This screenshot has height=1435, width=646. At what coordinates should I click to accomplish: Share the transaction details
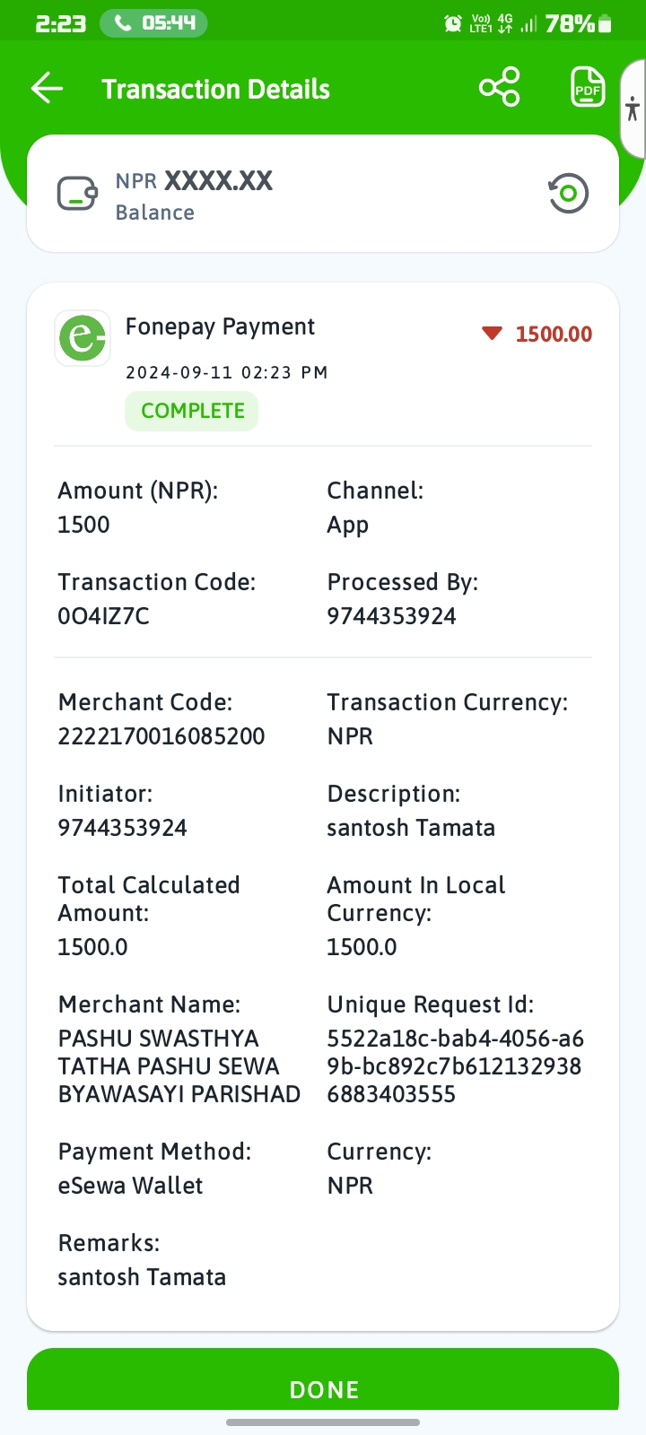(x=500, y=87)
